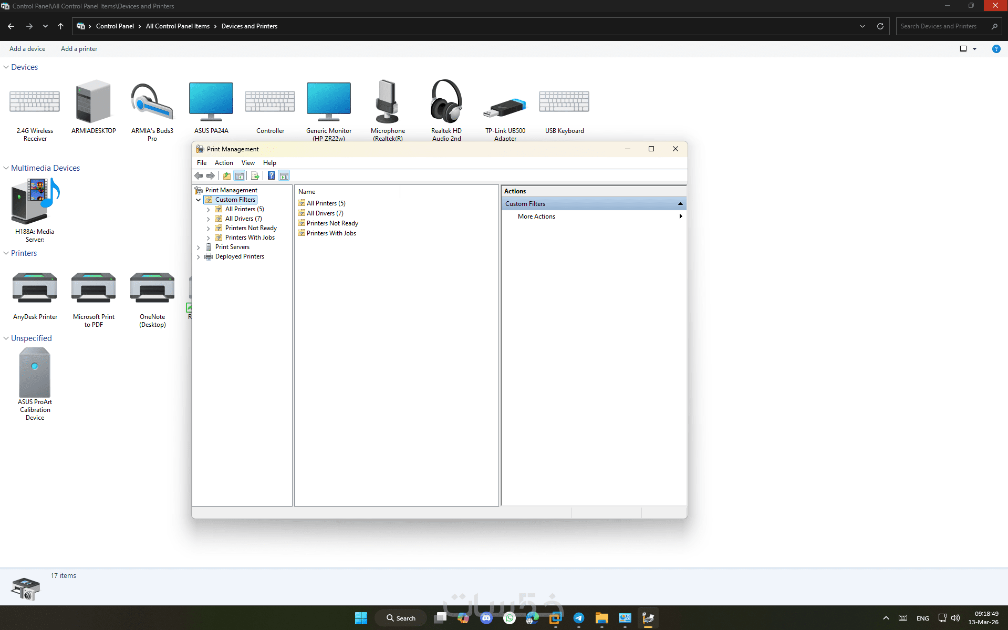Expand Printers With Jobs in the tree
Viewport: 1008px width, 630px height.
tap(209, 237)
